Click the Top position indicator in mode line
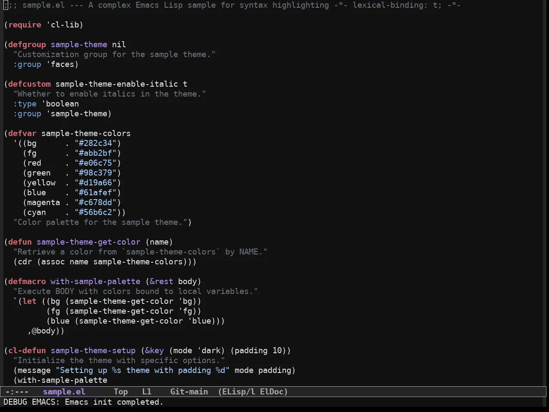This screenshot has height=412, width=549. click(x=121, y=391)
